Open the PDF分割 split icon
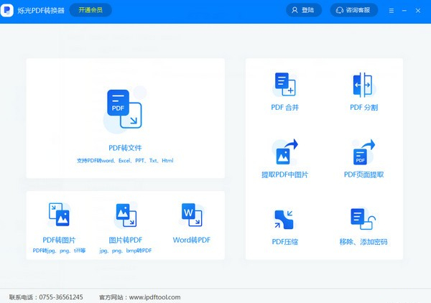This screenshot has width=431, height=303. coord(363,85)
